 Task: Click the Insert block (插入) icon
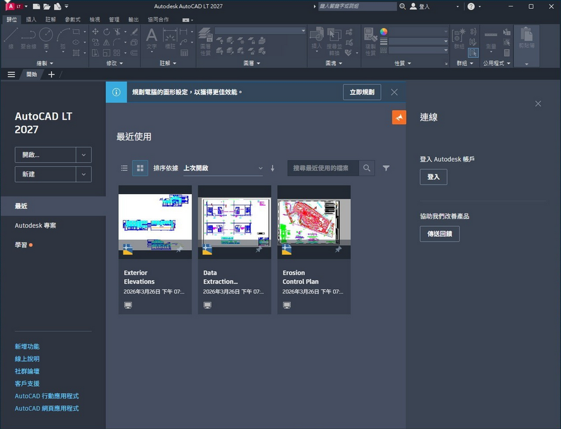(317, 38)
